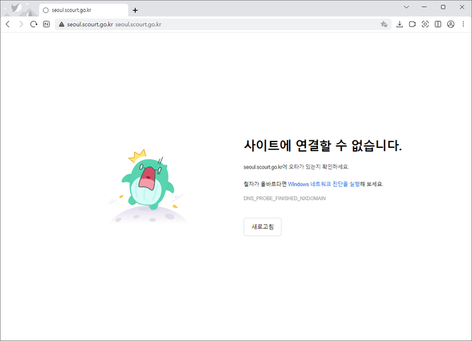This screenshot has width=472, height=341.
Task: Open Naver home icon in toolbar
Action: 47,25
